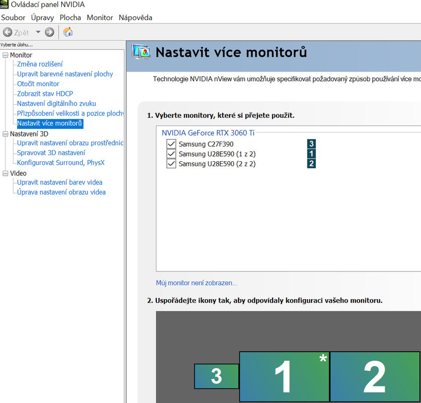Click the NVIDIA GeForce RTX 3060 Ti group label
The width and height of the screenshot is (421, 403).
coord(208,133)
